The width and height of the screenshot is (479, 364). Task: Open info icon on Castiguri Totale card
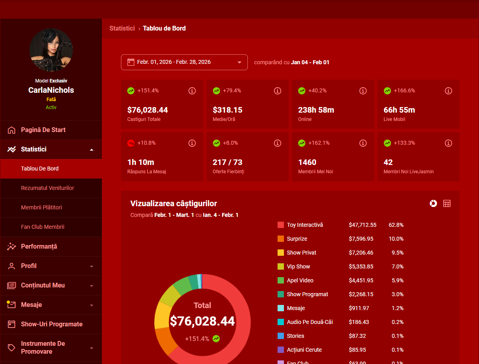tap(192, 91)
